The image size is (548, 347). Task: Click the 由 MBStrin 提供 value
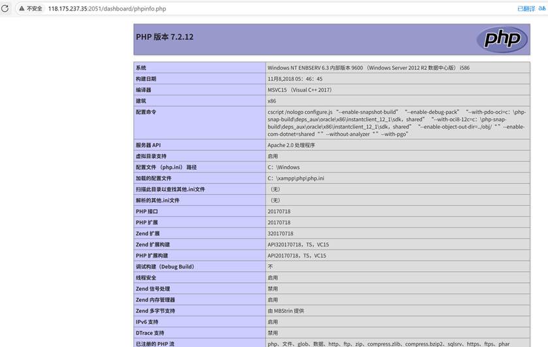(286, 311)
